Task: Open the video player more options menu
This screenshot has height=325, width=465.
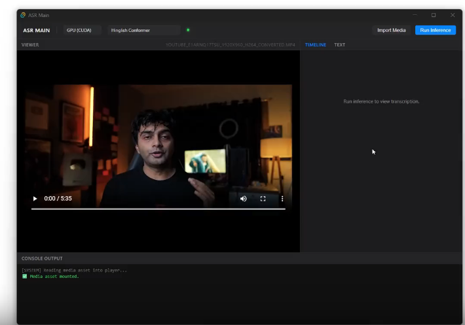Action: coord(282,199)
